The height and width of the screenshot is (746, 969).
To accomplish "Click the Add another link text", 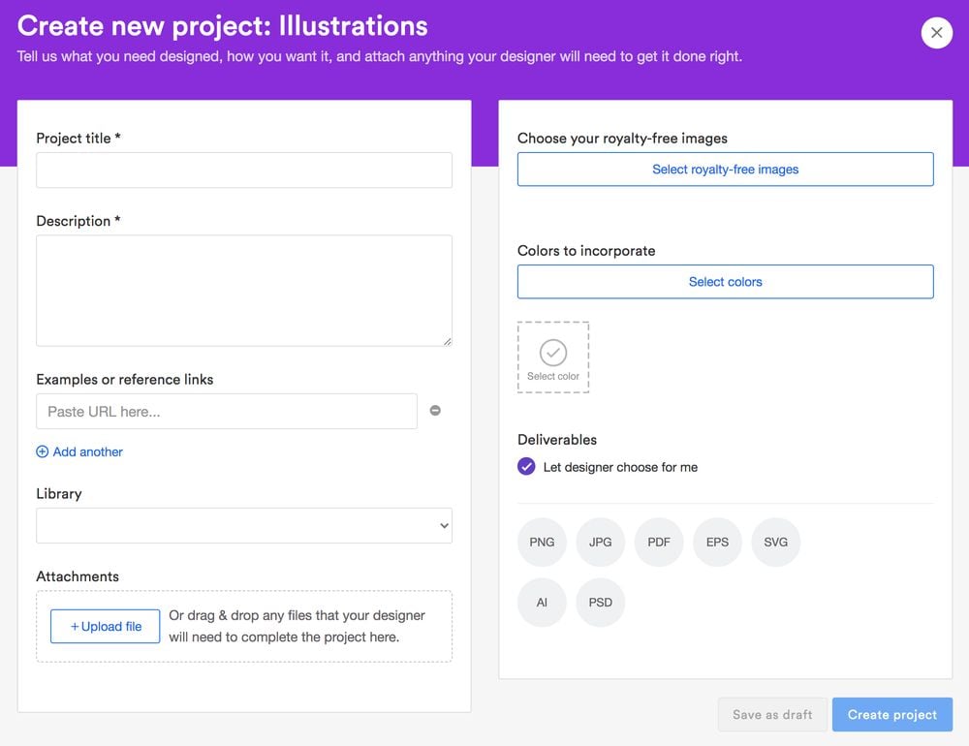I will (x=88, y=451).
